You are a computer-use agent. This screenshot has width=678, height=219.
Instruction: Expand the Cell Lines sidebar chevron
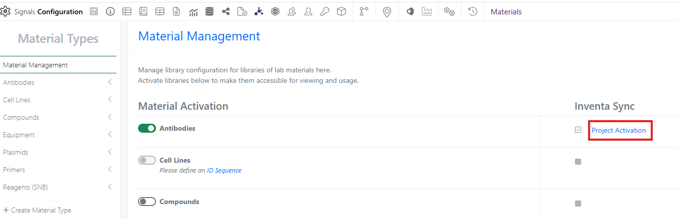[x=109, y=100]
